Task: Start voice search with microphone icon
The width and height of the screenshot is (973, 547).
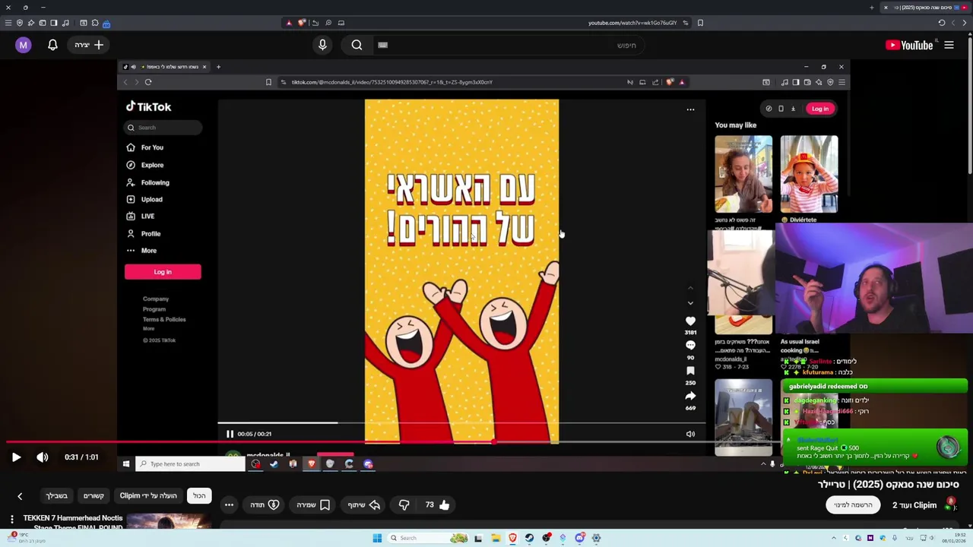Action: coord(322,45)
